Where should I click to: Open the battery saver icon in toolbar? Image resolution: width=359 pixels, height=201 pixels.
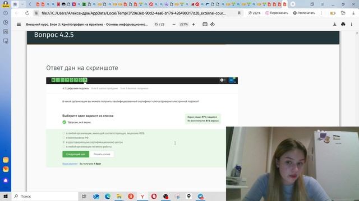[333, 13]
